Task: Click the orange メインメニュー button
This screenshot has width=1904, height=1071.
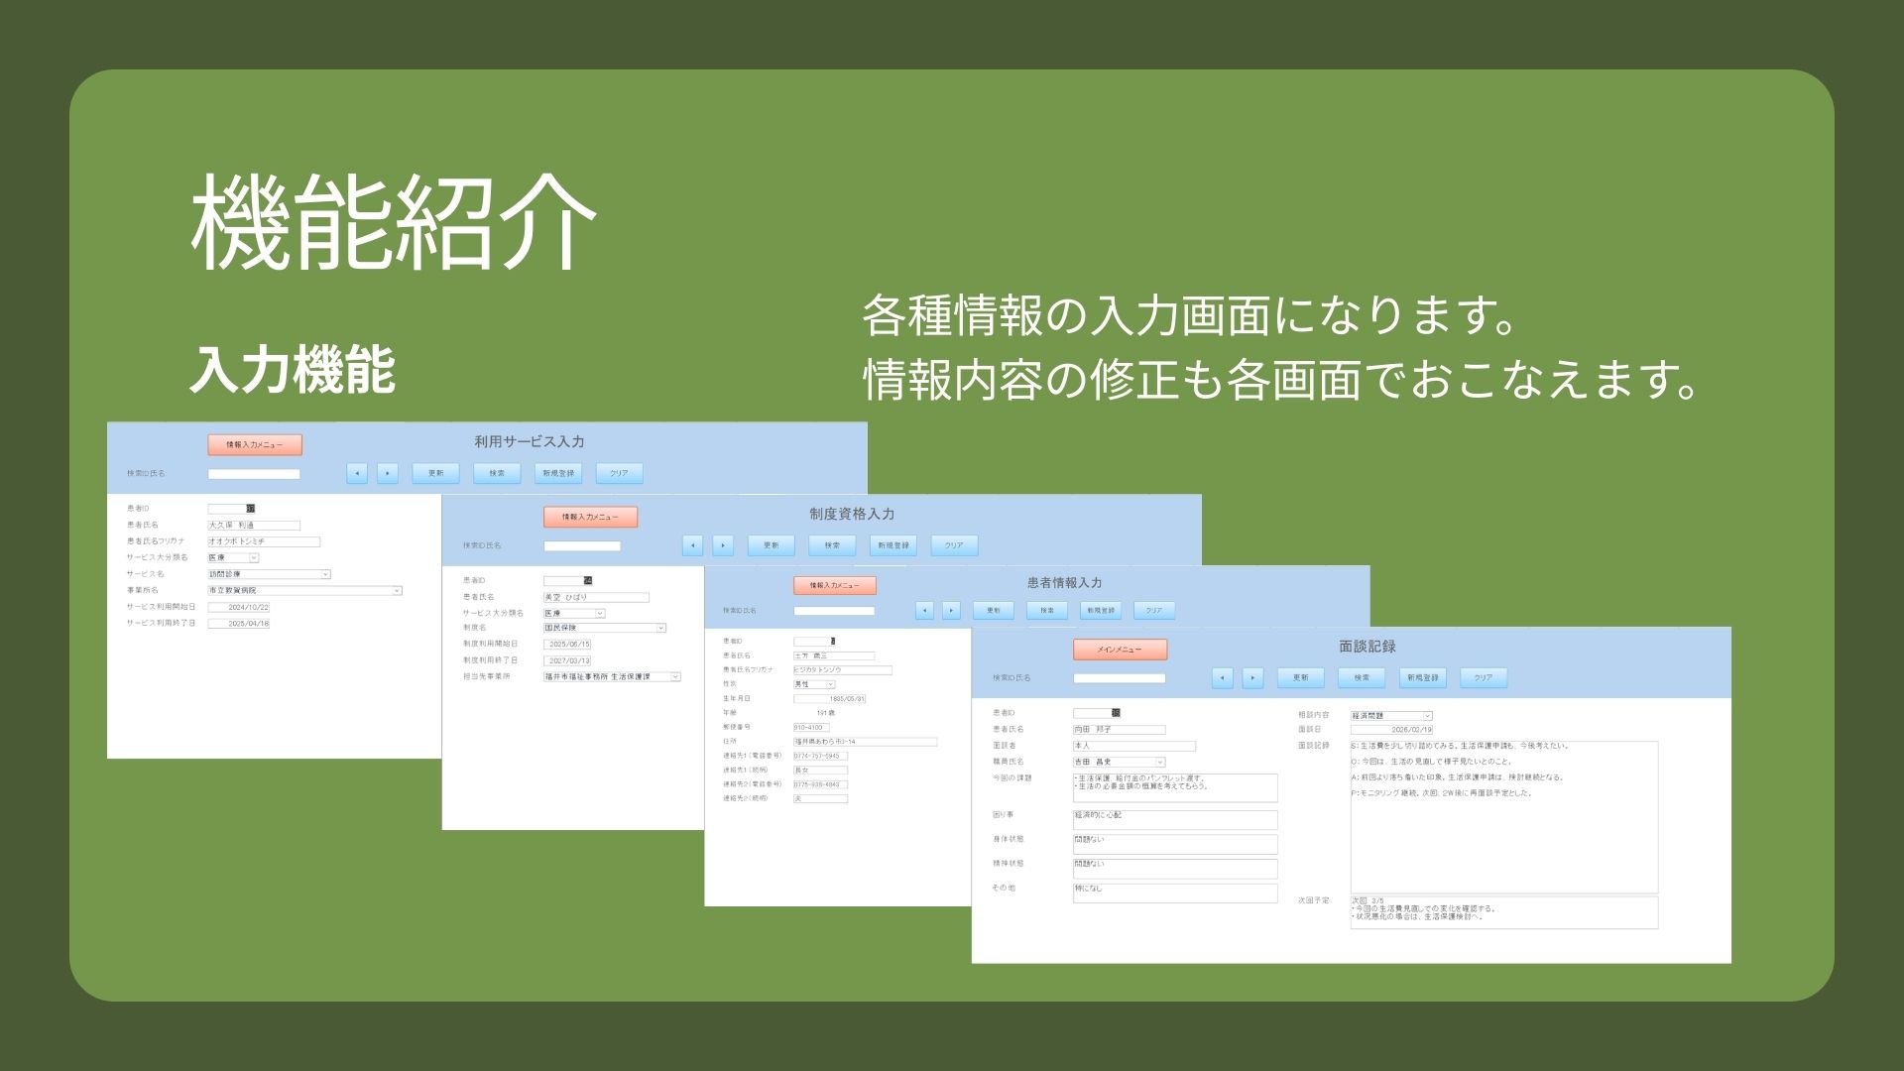Action: (x=1120, y=650)
